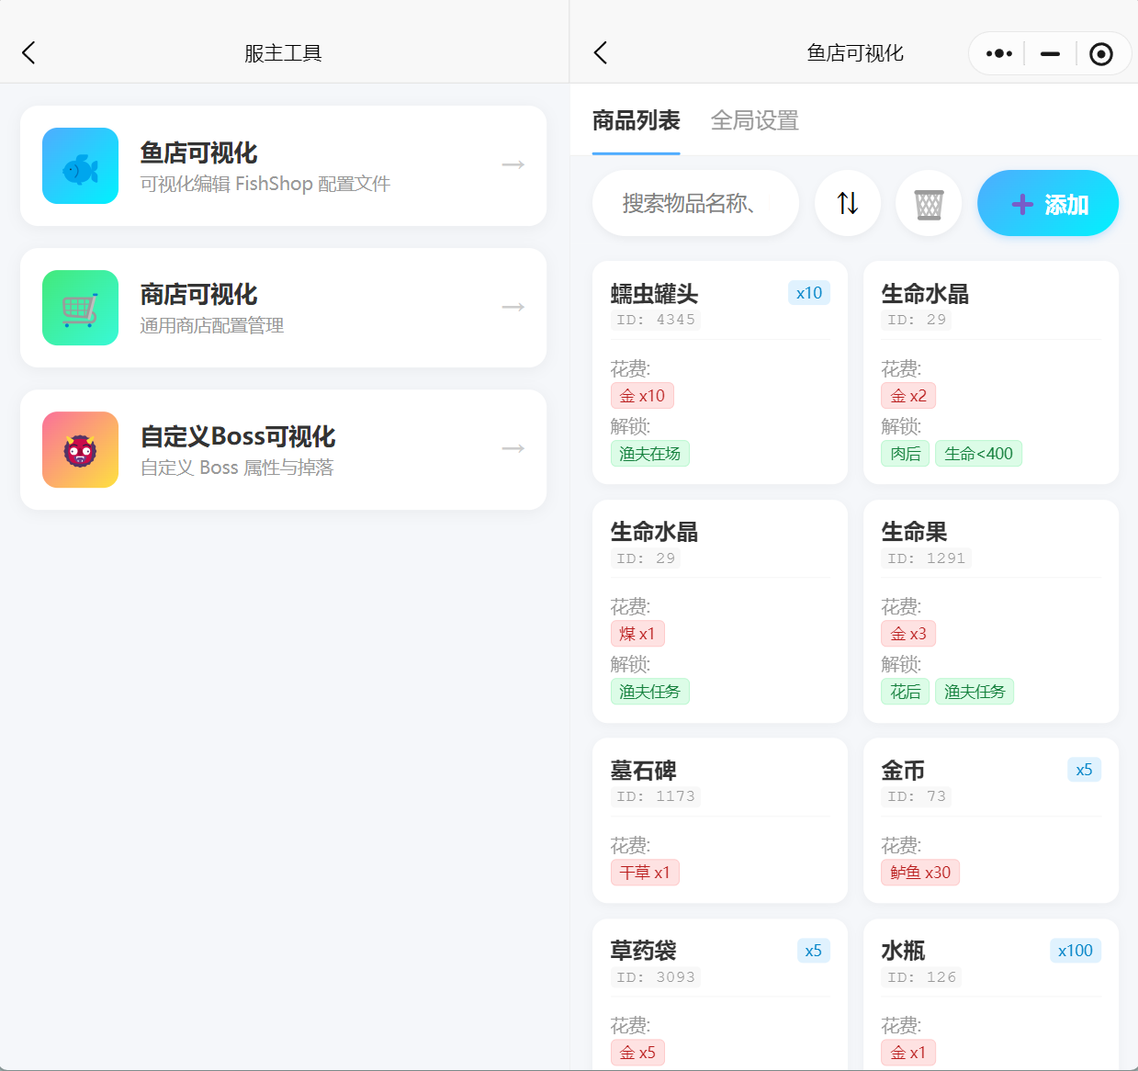Click the 渔夫在场 unlock tag
Viewport: 1138px width, 1071px height.
[x=649, y=454]
